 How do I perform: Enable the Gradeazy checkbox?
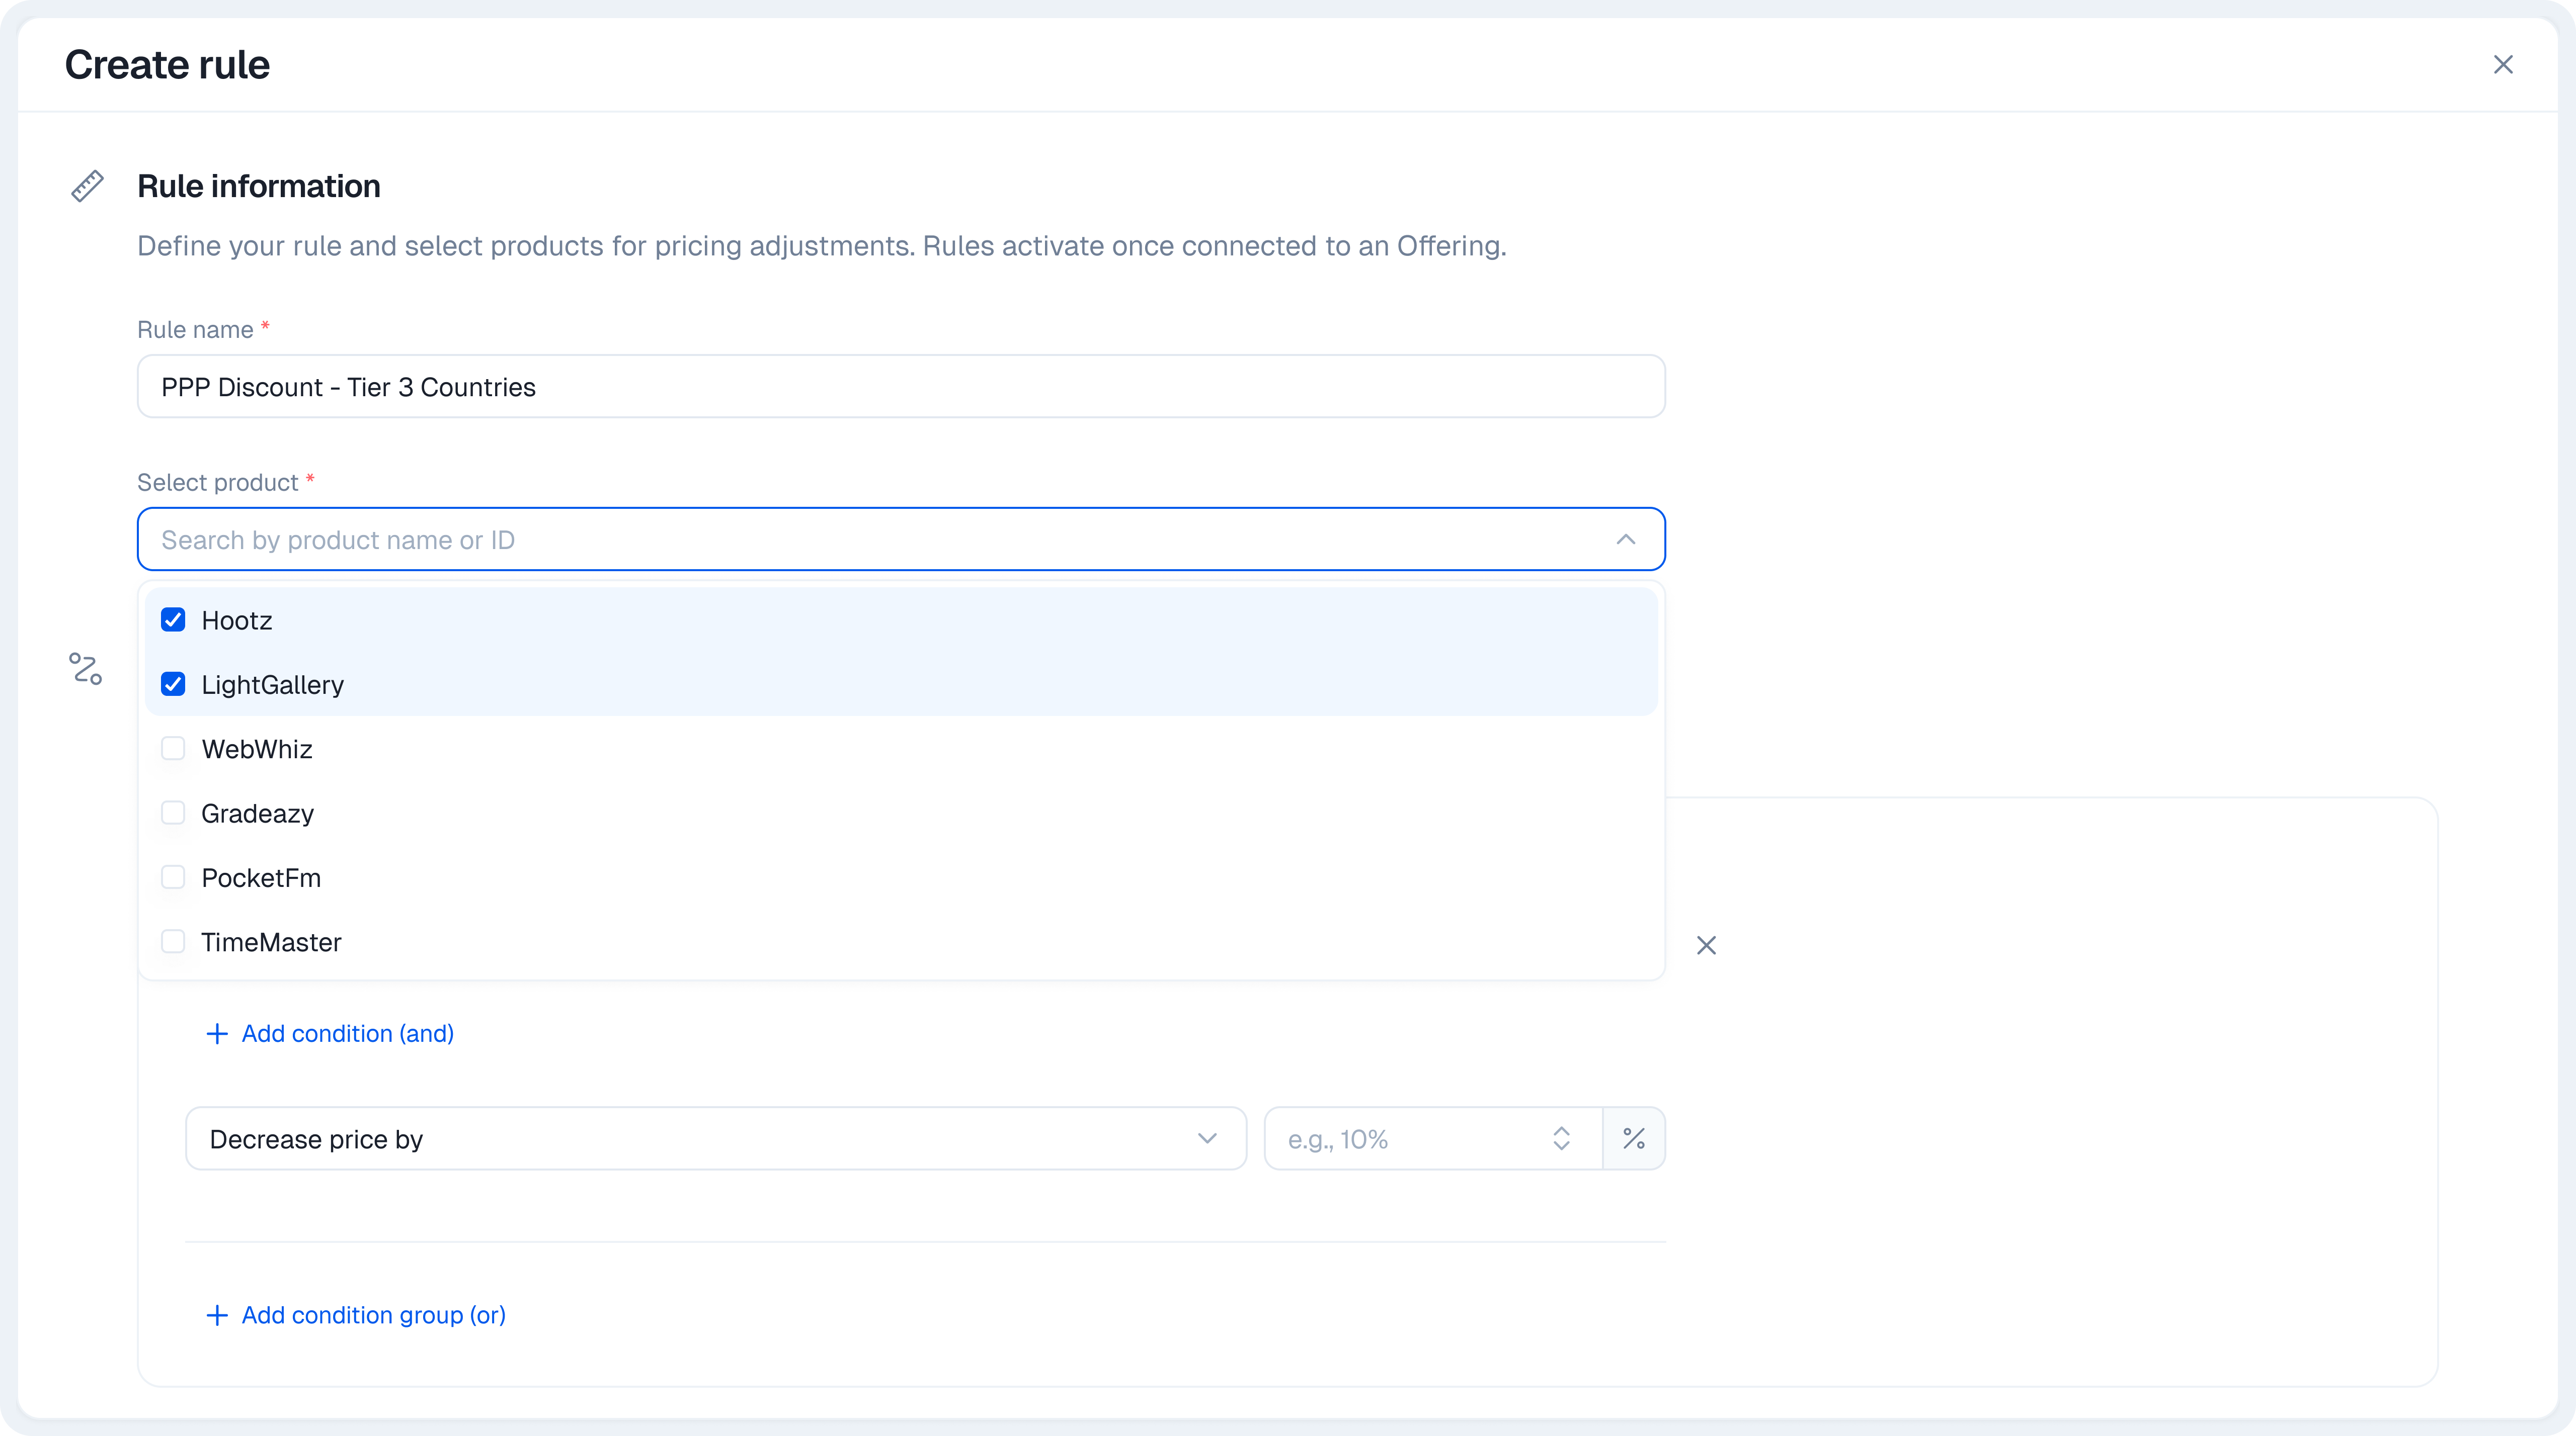[173, 814]
